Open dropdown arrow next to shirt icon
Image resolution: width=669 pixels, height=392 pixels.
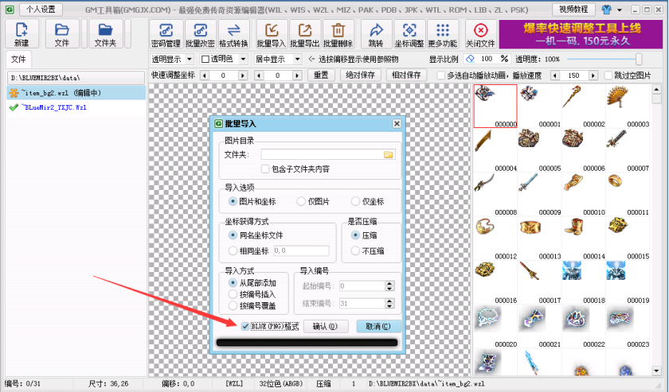619,10
